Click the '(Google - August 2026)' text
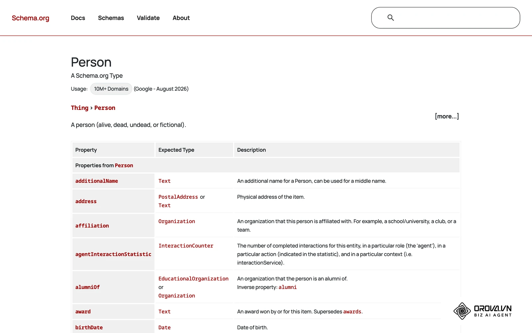 pos(161,89)
